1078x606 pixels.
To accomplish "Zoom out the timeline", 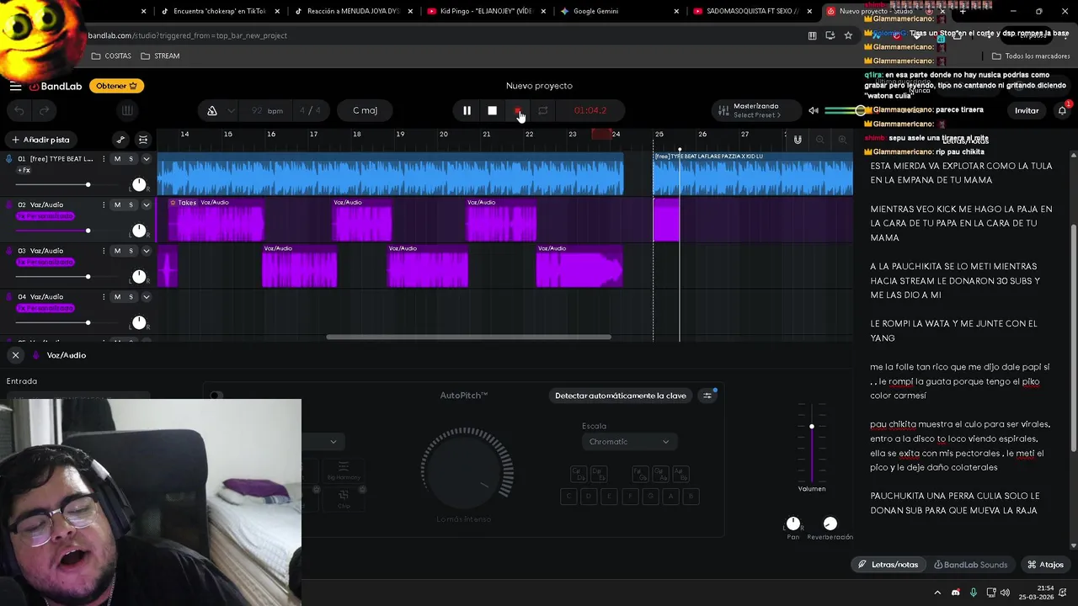I will 820,140.
